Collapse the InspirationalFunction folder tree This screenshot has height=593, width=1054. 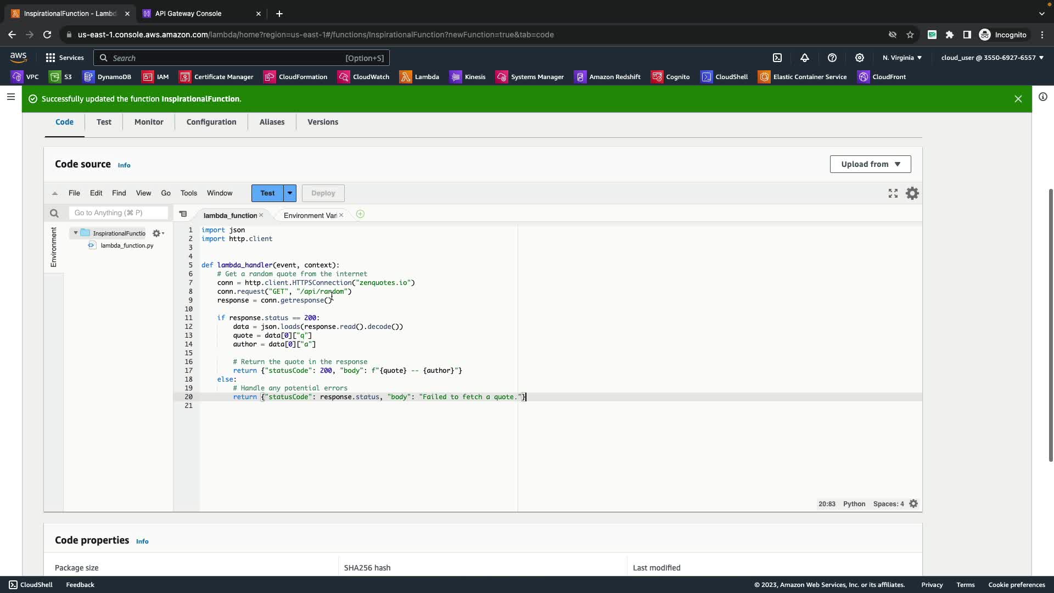pyautogui.click(x=76, y=233)
